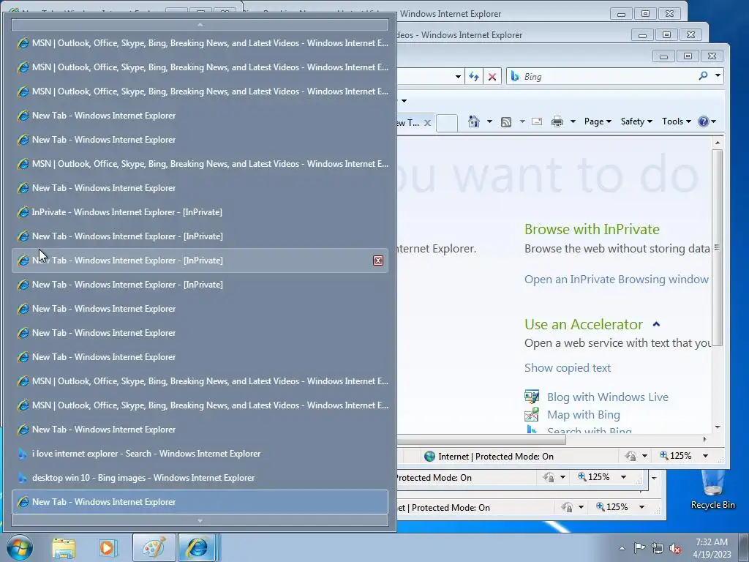Click the Home icon in command bar
Viewport: 749px width, 562px height.
tap(473, 121)
